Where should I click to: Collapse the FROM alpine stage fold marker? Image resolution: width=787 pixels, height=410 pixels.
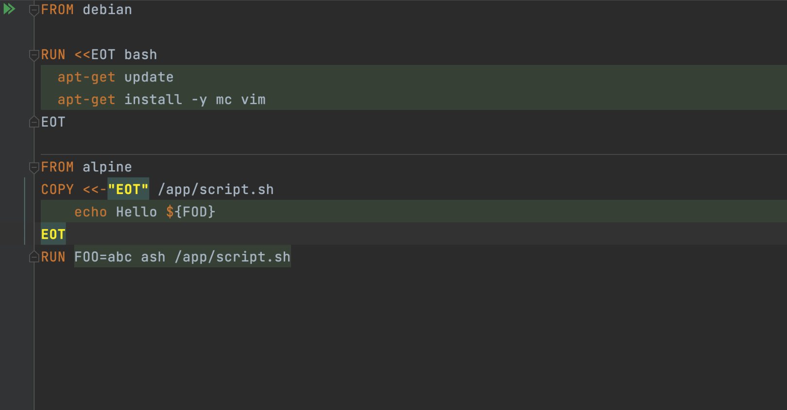coord(34,167)
